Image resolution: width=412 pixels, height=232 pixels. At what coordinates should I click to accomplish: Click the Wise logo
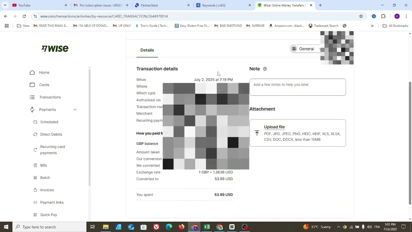pos(55,49)
